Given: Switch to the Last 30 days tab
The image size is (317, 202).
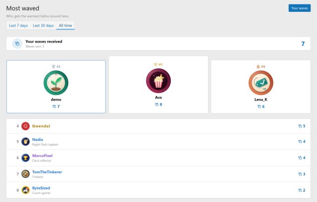Looking at the screenshot, I should 43,25.
